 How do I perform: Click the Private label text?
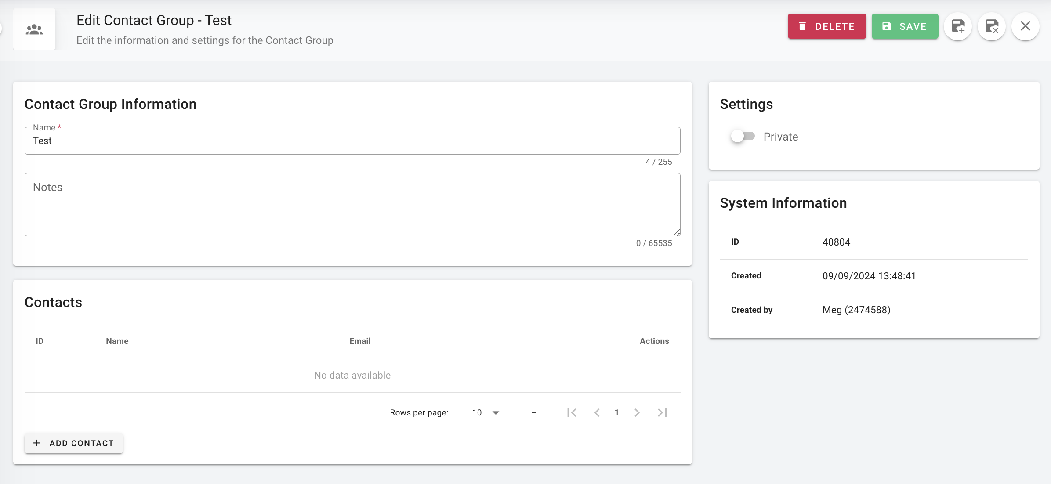781,137
